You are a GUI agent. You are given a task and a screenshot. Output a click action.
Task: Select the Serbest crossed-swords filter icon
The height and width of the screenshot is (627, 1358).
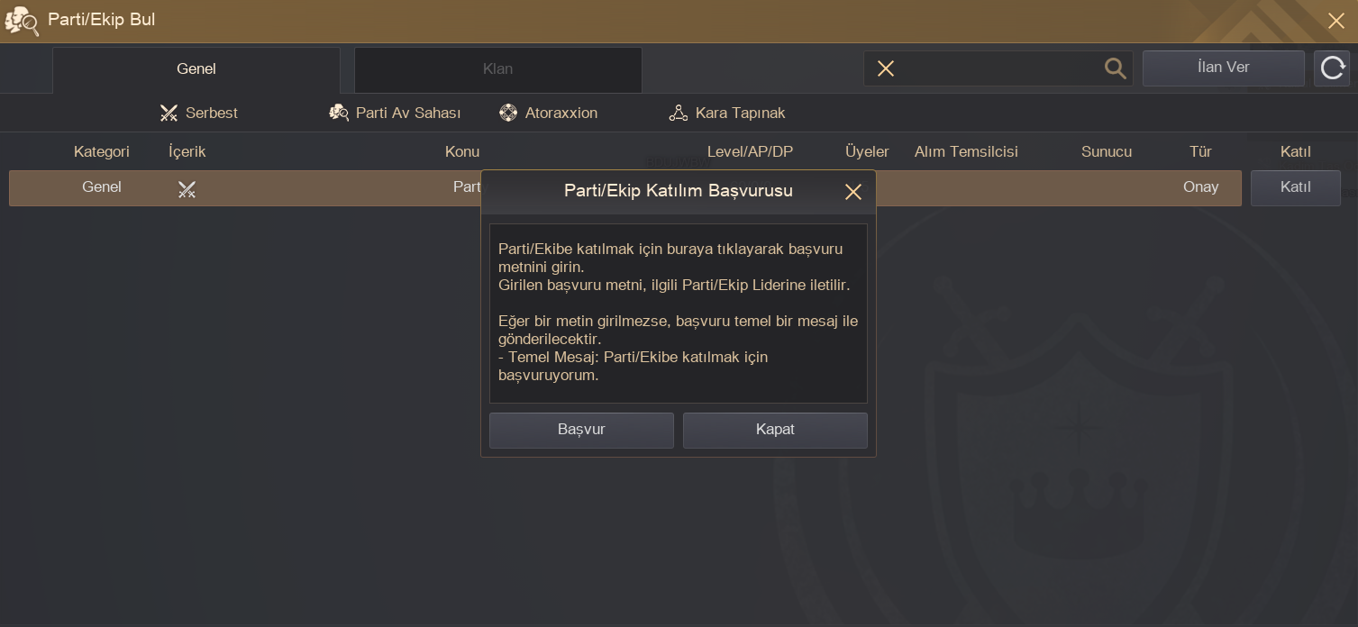[x=169, y=114]
